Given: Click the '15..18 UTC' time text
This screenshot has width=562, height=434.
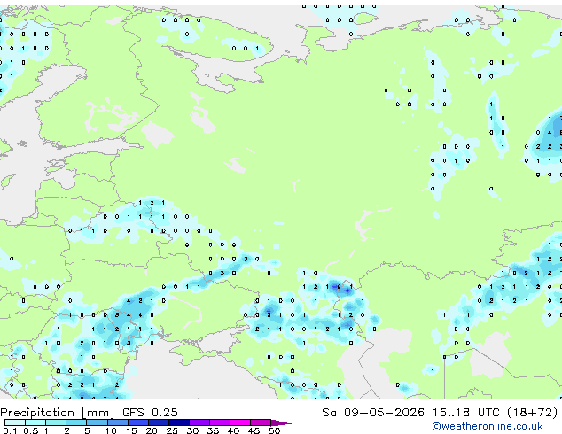Looking at the screenshot, I should pos(465,412).
